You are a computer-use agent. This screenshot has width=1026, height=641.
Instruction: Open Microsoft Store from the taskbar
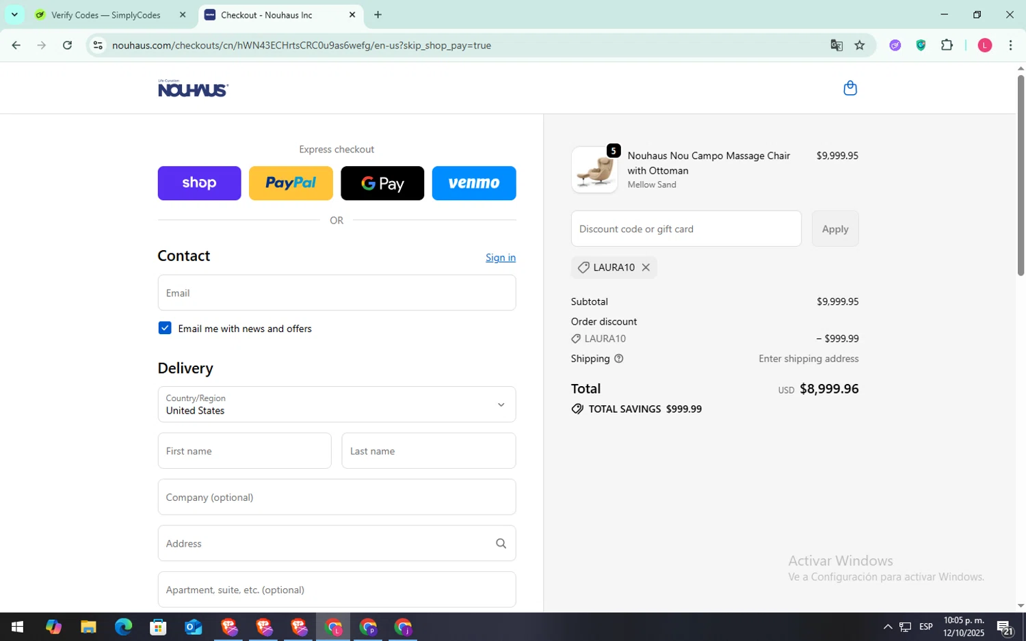[x=158, y=627]
